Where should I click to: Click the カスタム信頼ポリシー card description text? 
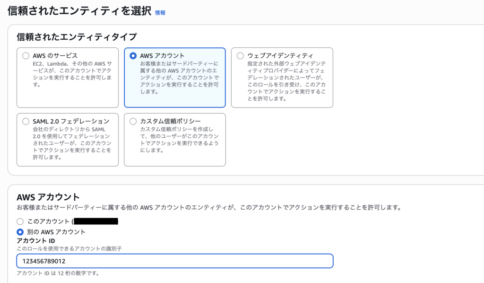tap(179, 140)
